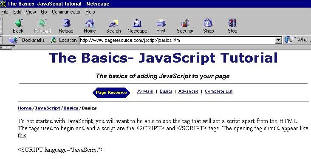
Task: Open the Security padlock icon
Action: pyautogui.click(x=185, y=23)
